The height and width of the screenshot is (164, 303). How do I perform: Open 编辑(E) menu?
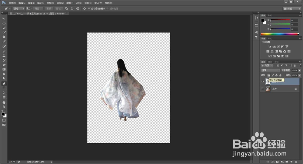click(22, 3)
